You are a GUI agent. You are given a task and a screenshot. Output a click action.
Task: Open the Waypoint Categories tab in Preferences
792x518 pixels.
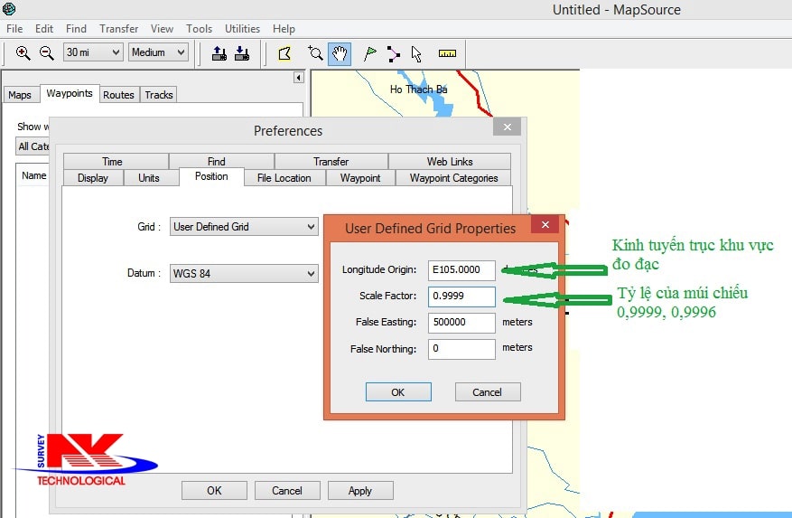453,178
